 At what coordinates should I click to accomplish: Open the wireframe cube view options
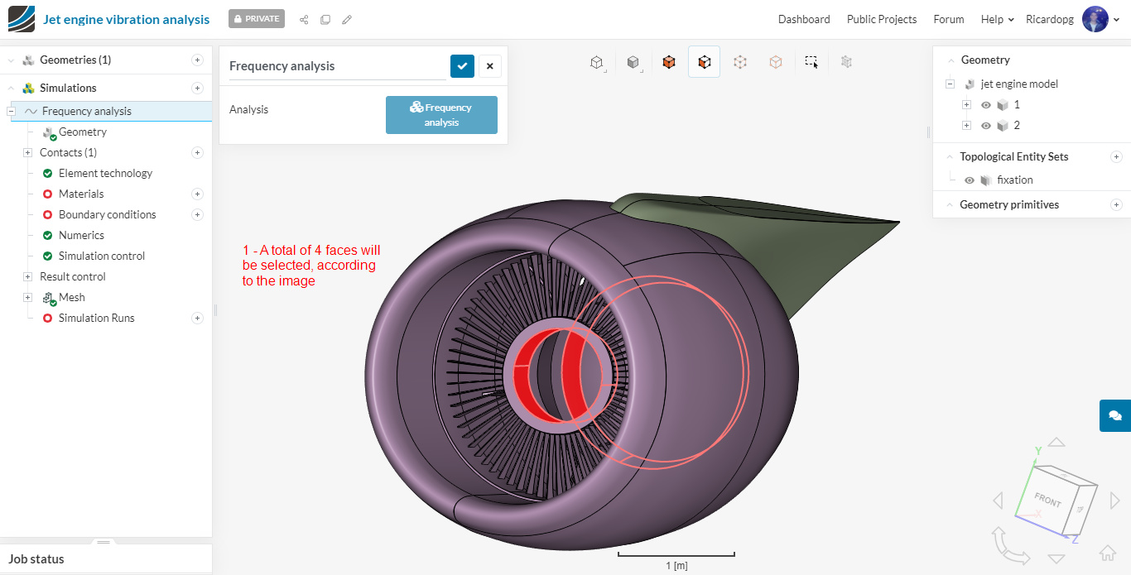coord(596,62)
